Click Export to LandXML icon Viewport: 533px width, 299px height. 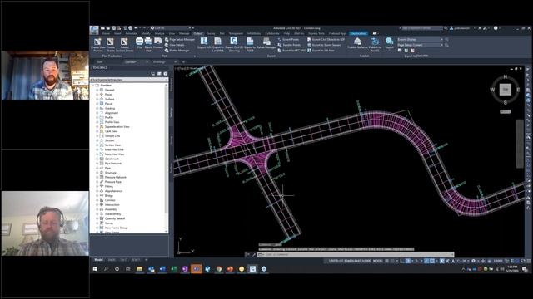[x=218, y=44]
